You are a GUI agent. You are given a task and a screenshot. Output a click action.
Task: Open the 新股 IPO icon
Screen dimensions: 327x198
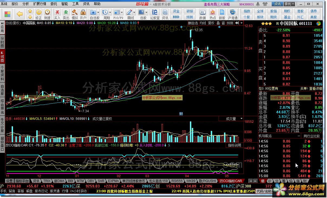(222, 14)
